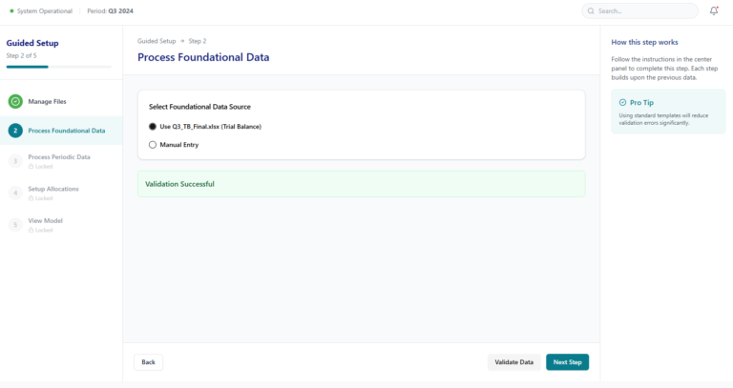Click the Pro Tip icon

coord(623,102)
